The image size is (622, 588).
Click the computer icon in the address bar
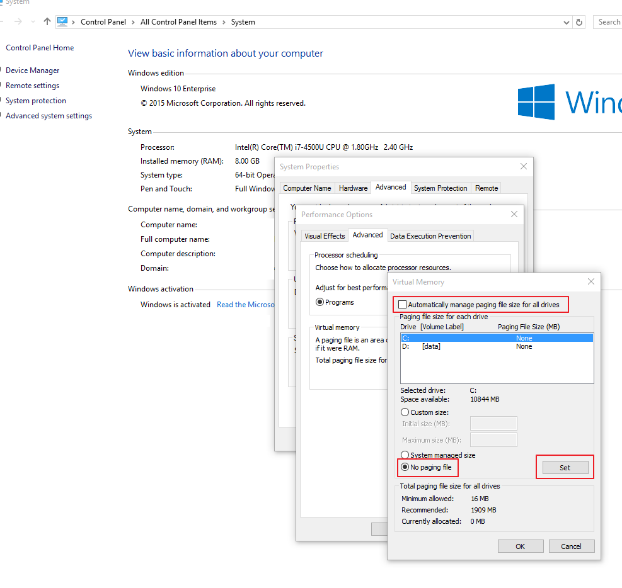point(62,21)
